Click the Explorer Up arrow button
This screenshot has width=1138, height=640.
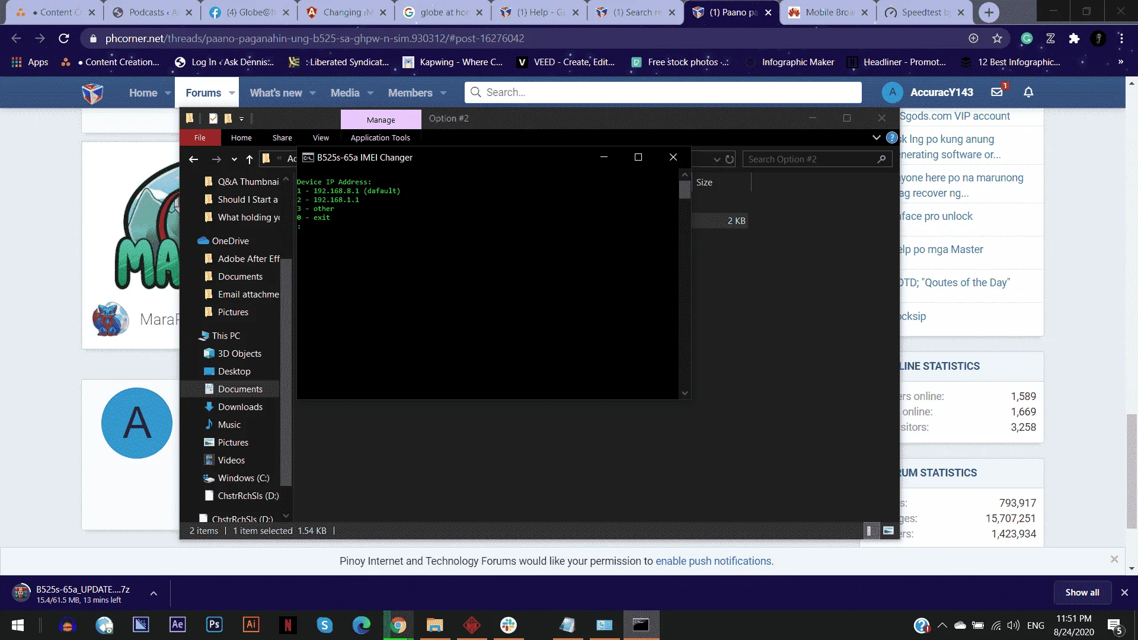click(250, 159)
